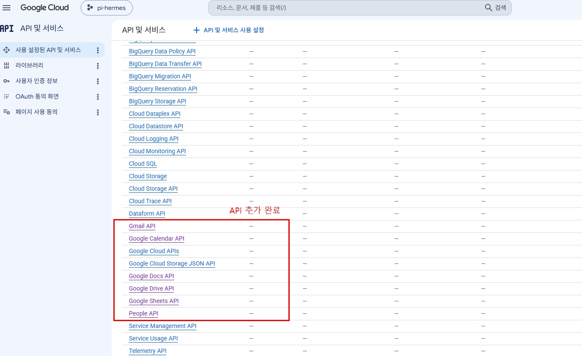Open BigQuery Data Policy API link

click(x=162, y=51)
